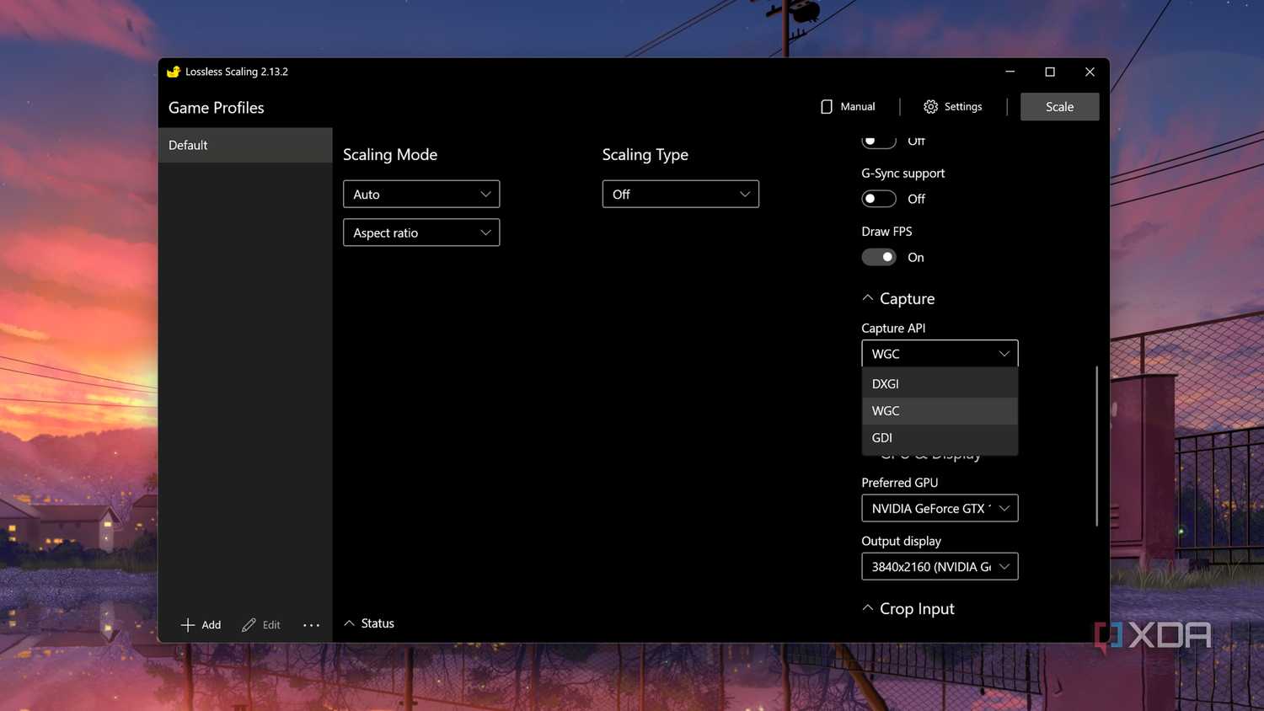The image size is (1264, 711).
Task: Click the Output display label
Action: coord(901,542)
